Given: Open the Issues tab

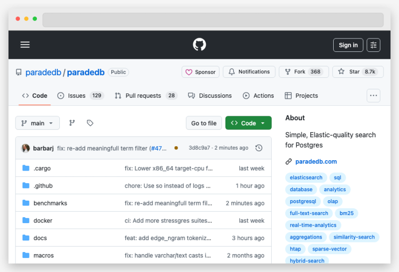Looking at the screenshot, I should [x=80, y=96].
